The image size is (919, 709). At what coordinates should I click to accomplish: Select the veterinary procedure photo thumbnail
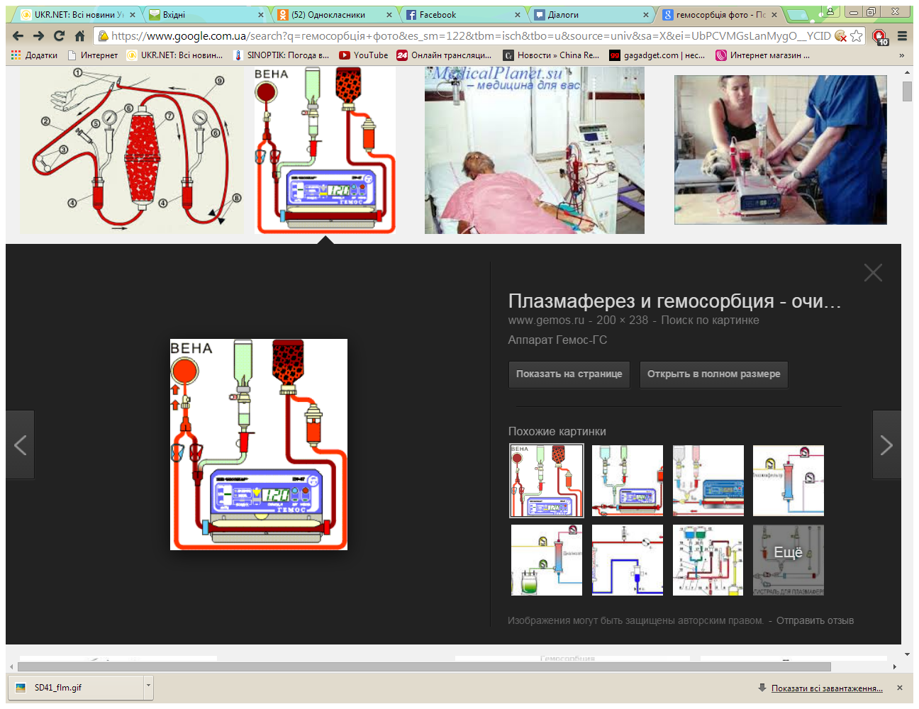781,150
